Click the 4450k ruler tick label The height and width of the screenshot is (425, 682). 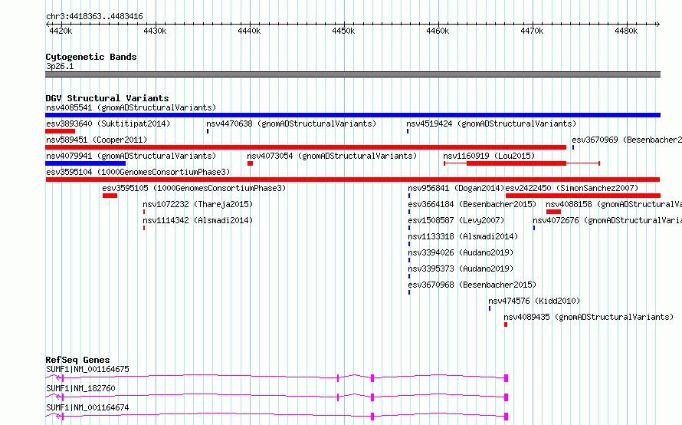tap(343, 31)
